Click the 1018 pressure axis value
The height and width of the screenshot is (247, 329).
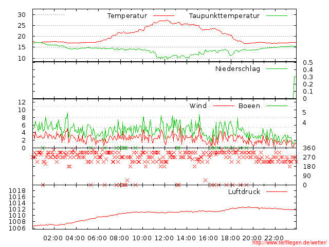click(x=17, y=191)
